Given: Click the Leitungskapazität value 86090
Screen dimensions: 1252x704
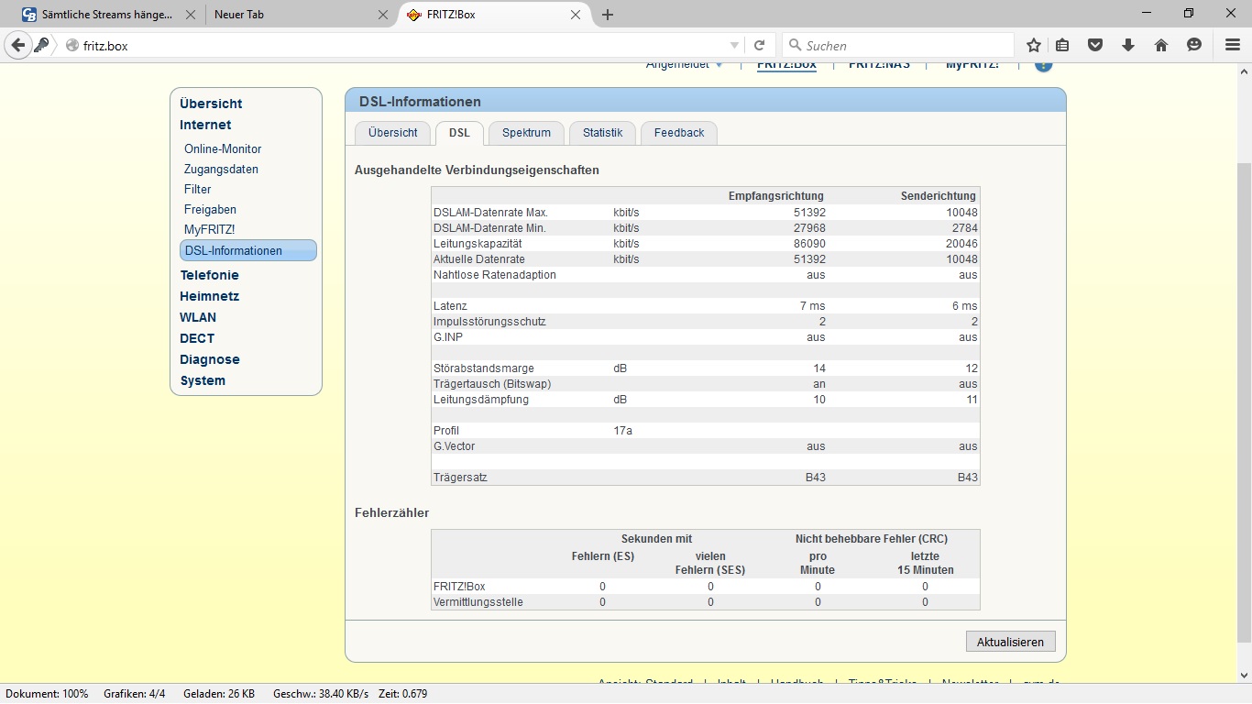Looking at the screenshot, I should tap(809, 244).
